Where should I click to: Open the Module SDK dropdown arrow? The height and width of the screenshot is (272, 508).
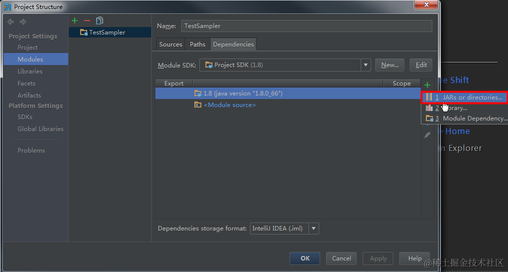[365, 65]
